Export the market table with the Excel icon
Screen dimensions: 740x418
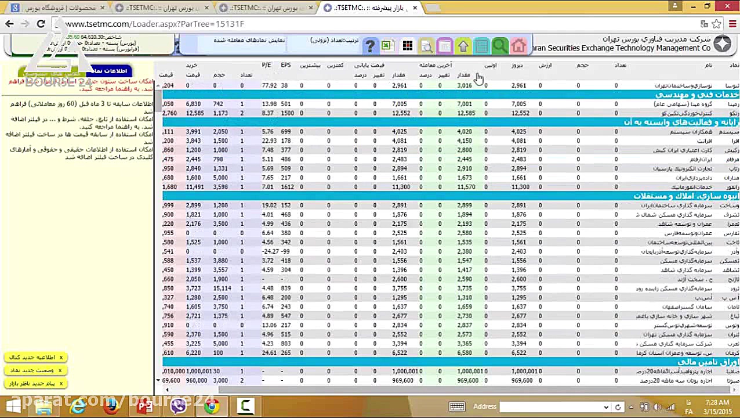388,46
